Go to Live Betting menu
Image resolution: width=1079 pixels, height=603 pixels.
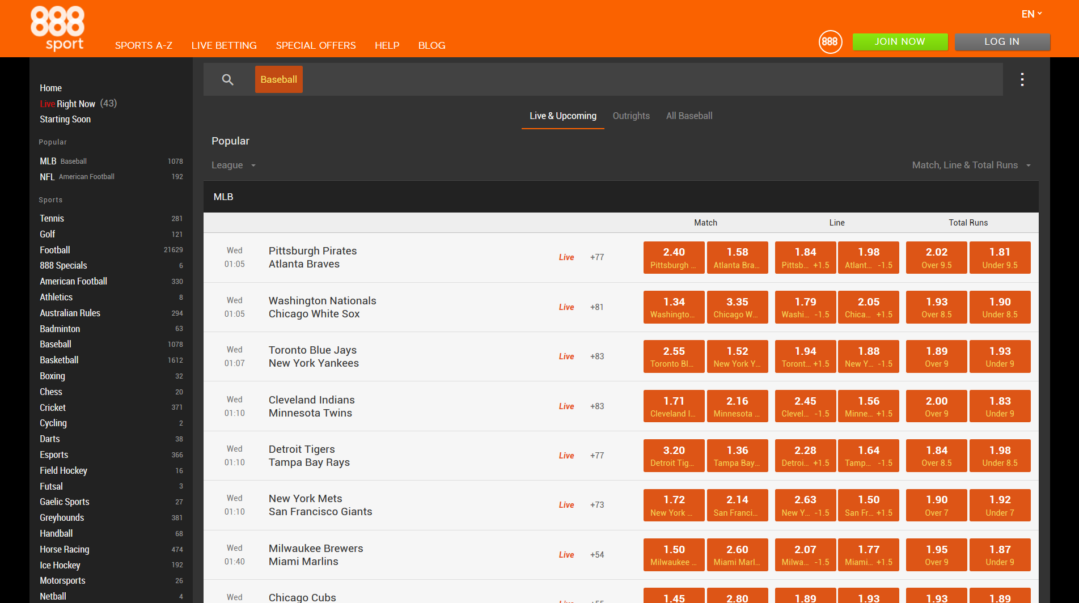(x=224, y=45)
